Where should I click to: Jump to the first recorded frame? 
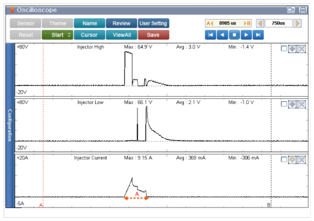pyautogui.click(x=210, y=35)
